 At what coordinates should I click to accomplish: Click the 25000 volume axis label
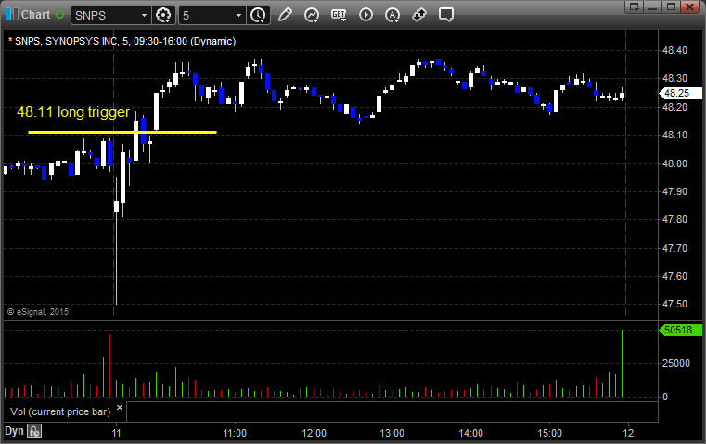(x=675, y=363)
